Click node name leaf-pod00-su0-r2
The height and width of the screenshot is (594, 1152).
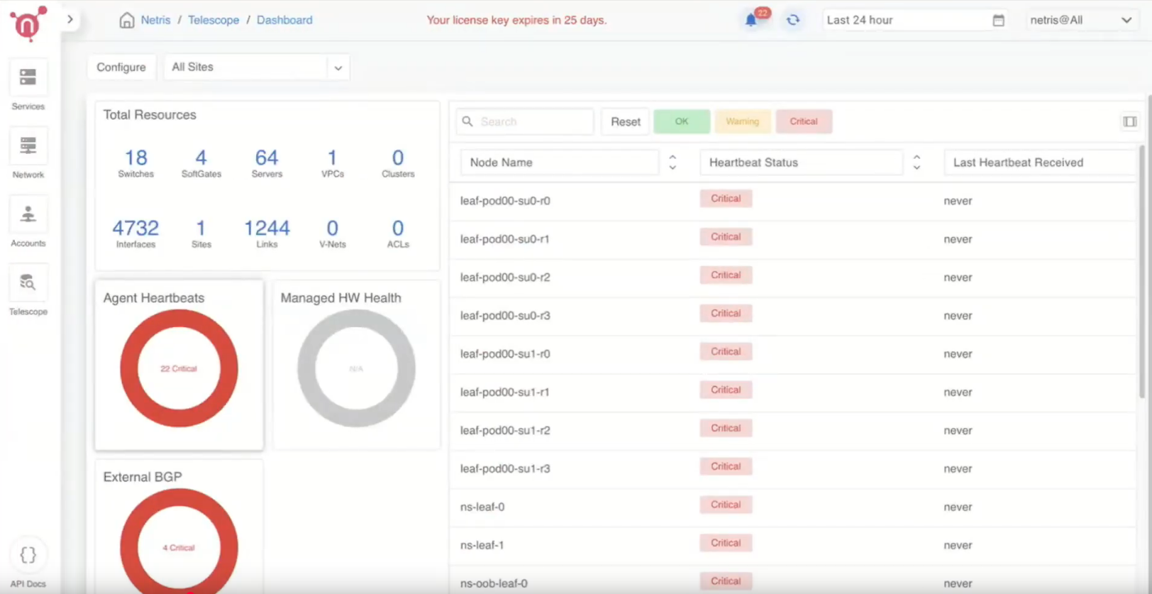tap(505, 277)
